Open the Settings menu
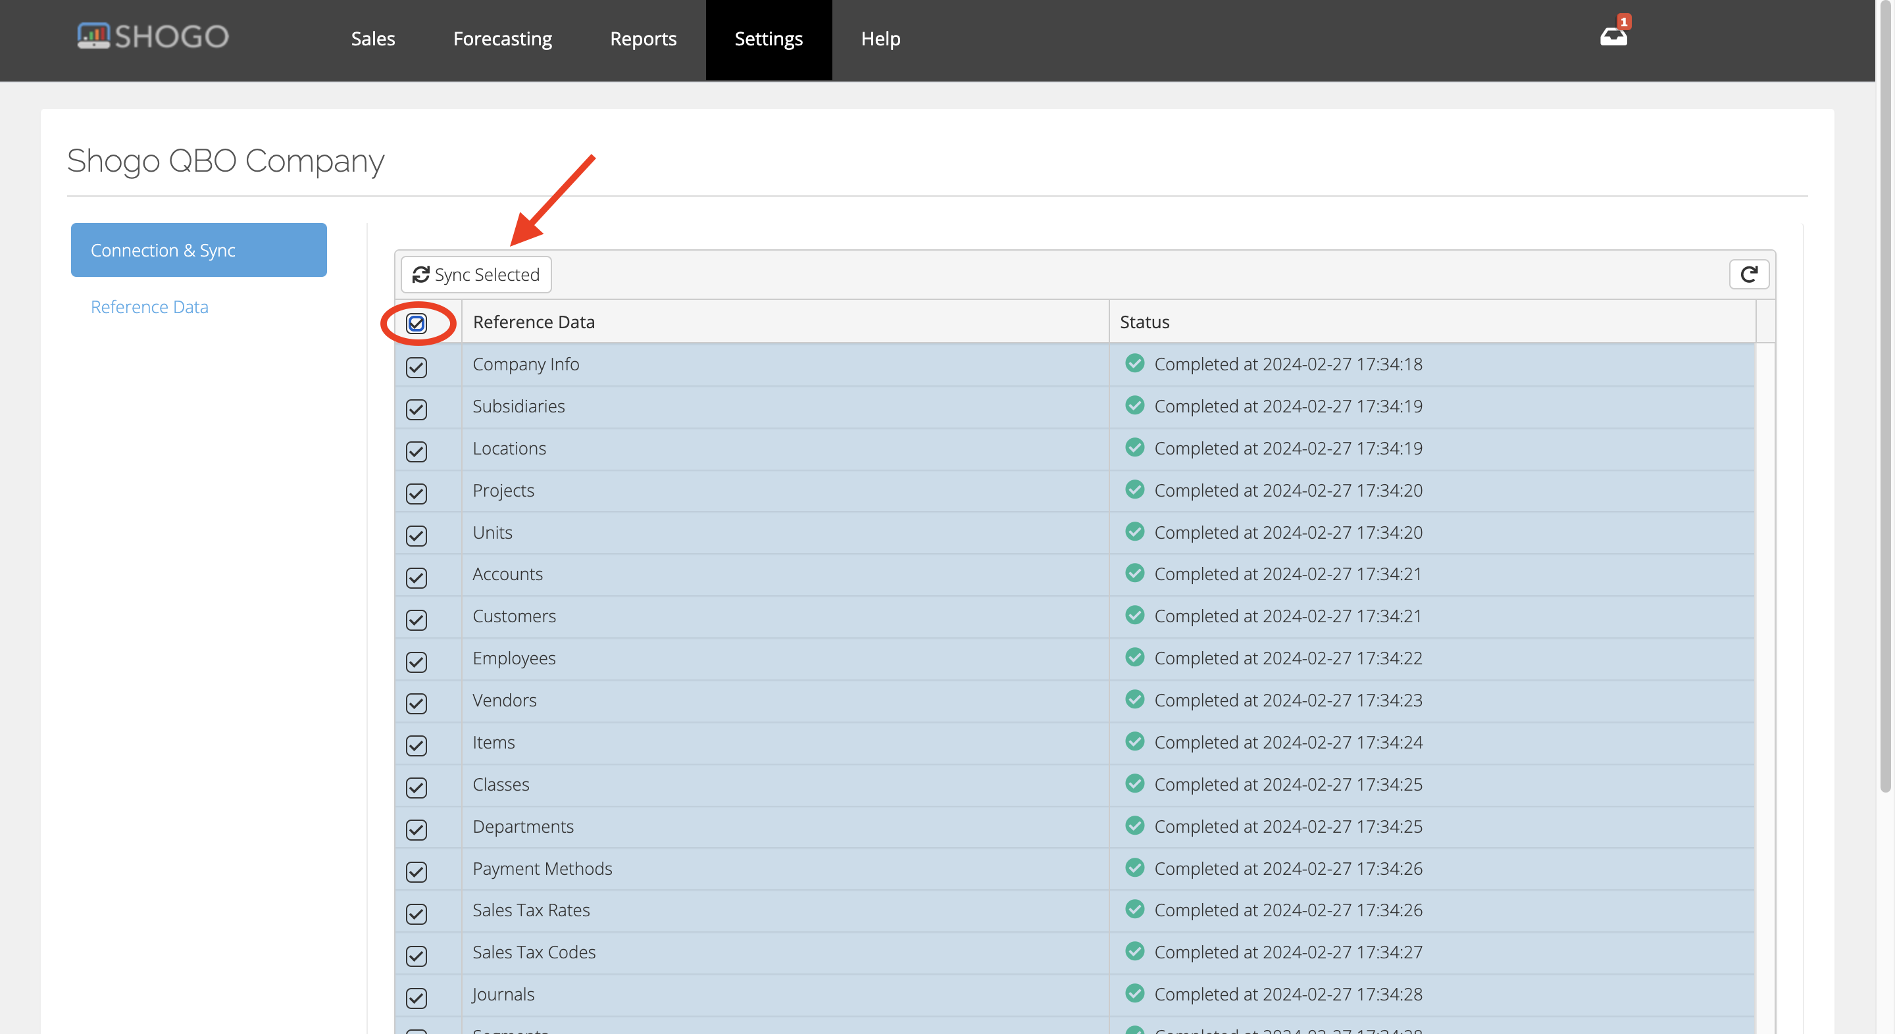The height and width of the screenshot is (1034, 1895). click(769, 38)
